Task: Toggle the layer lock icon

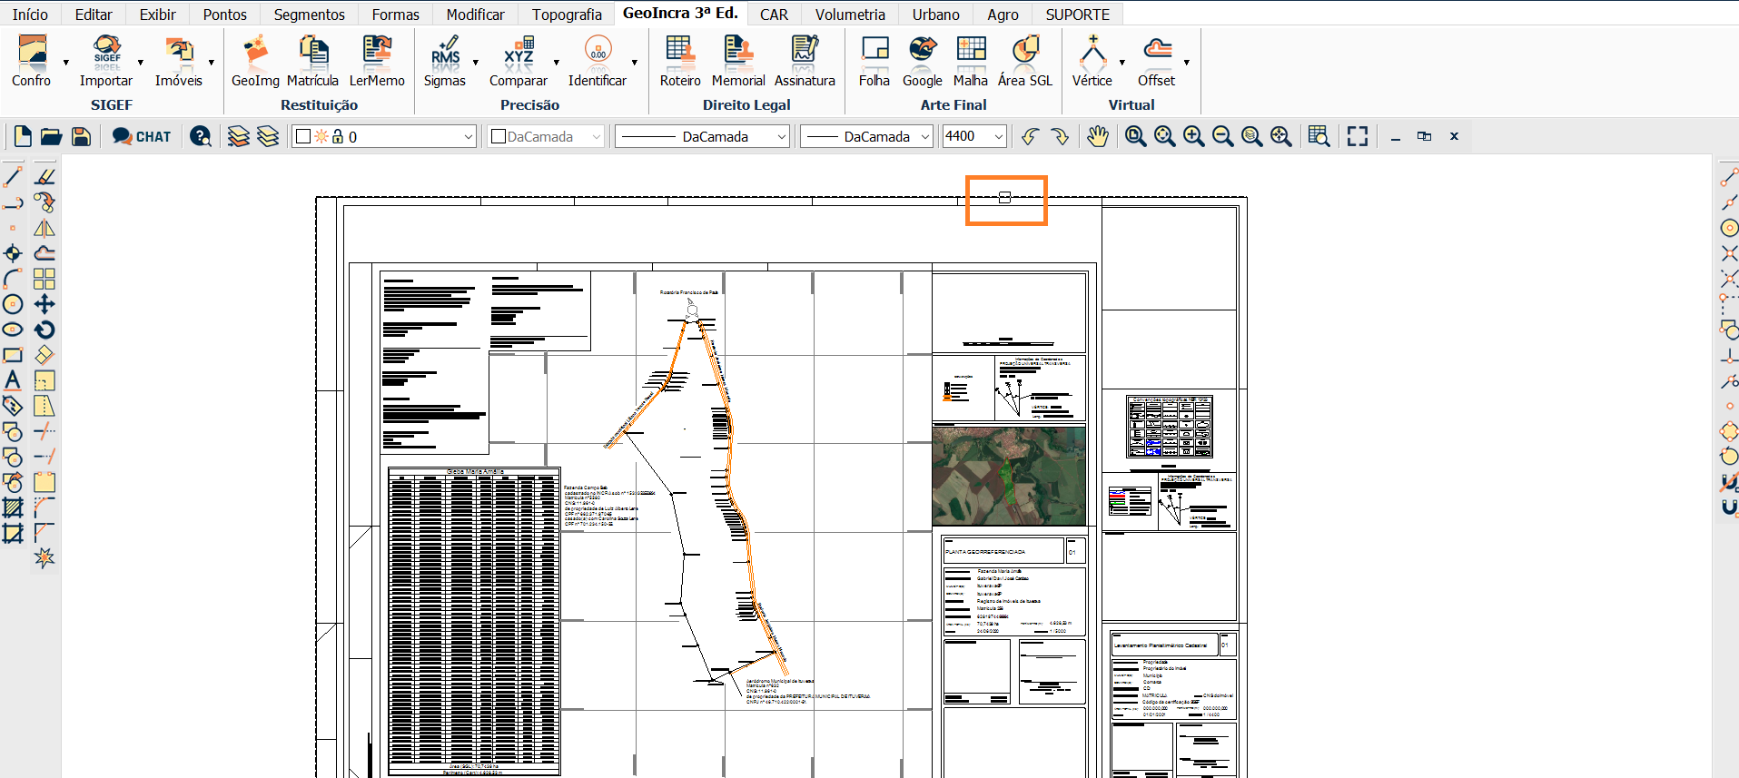Action: (338, 136)
